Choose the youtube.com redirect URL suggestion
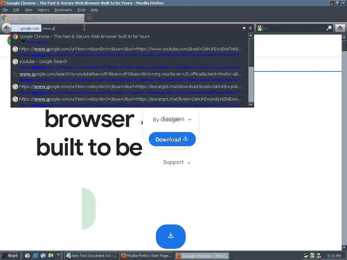The width and height of the screenshot is (347, 260). 129,51
